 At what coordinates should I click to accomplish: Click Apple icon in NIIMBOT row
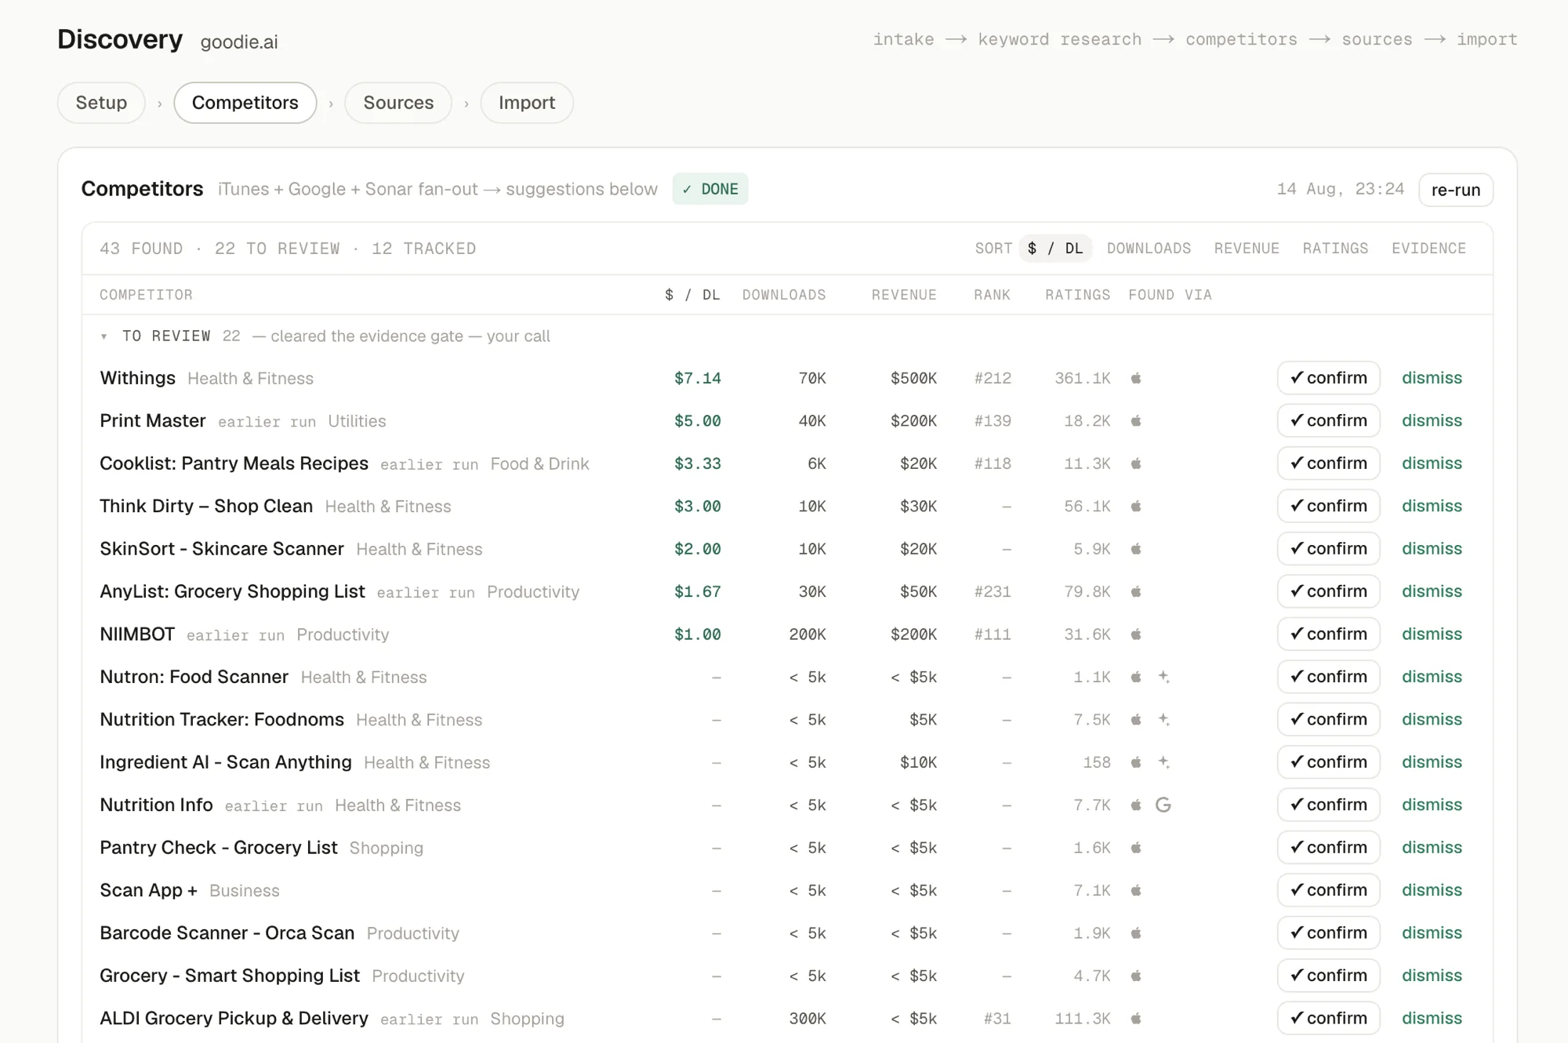1136,634
